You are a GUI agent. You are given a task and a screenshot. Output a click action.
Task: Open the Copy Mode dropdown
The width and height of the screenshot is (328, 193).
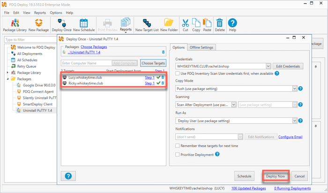coord(295,89)
